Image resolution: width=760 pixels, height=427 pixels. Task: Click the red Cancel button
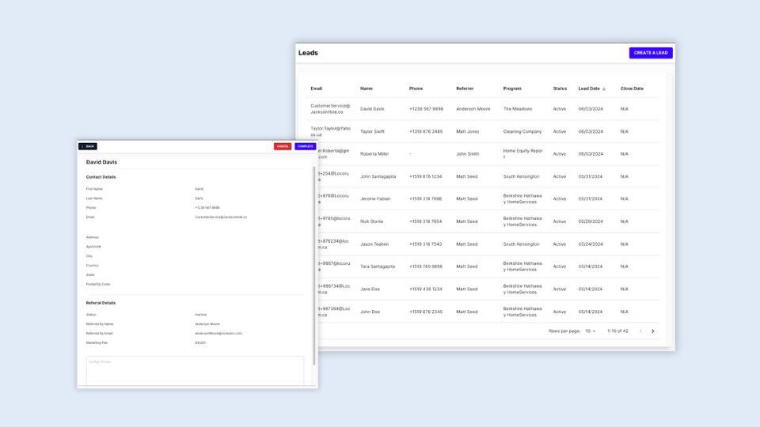pos(283,146)
